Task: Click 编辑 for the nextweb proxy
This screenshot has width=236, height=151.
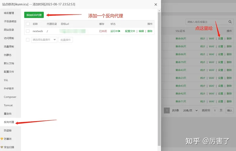Action: click(x=141, y=31)
